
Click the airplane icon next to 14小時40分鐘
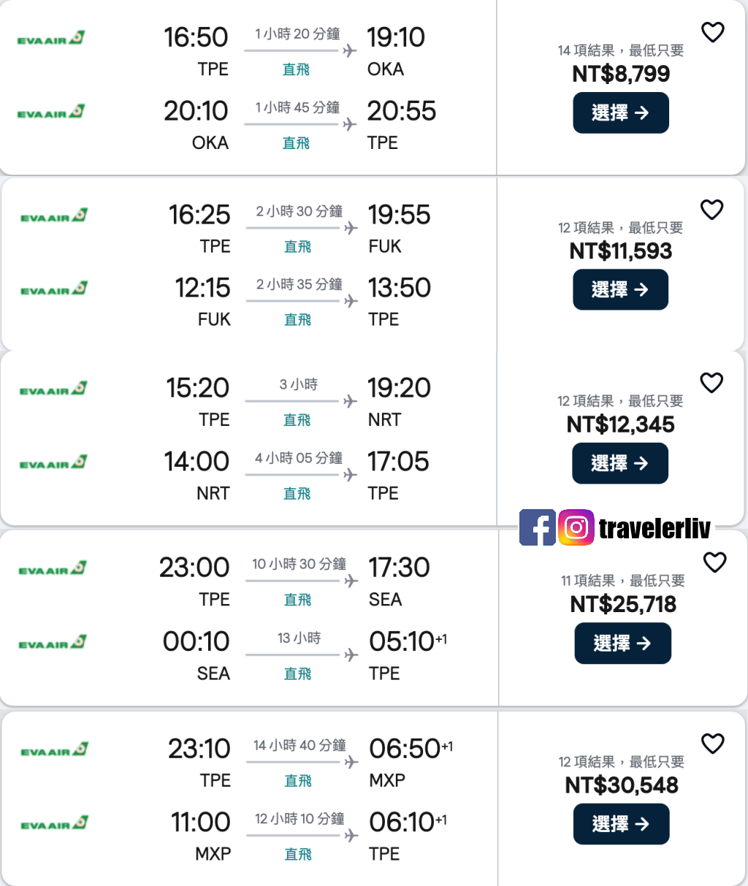coord(352,763)
